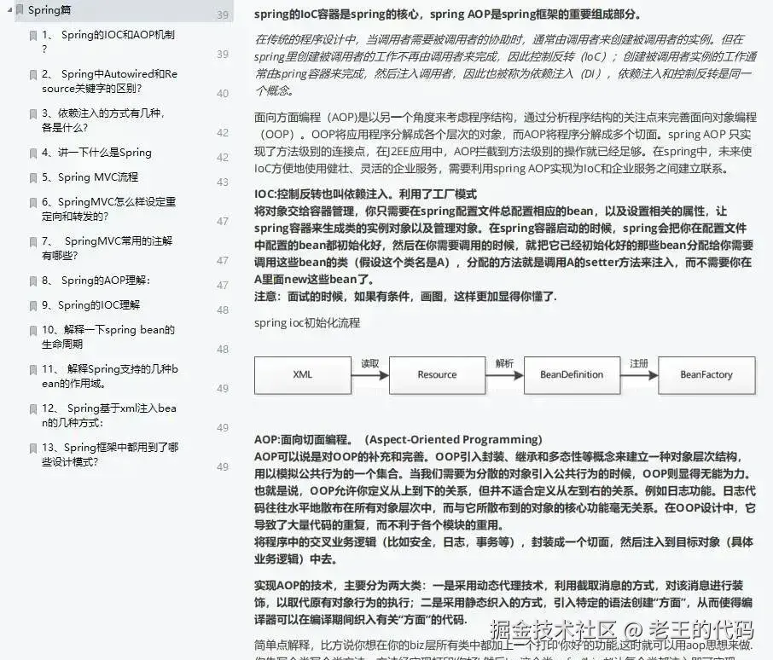Click bookmark icon for item 6 重定向和转发
The height and width of the screenshot is (660, 773).
(x=33, y=203)
